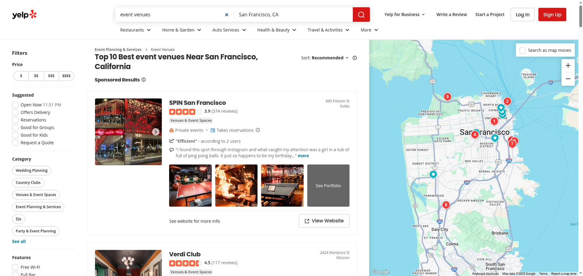Zoom out on the map

tap(568, 79)
